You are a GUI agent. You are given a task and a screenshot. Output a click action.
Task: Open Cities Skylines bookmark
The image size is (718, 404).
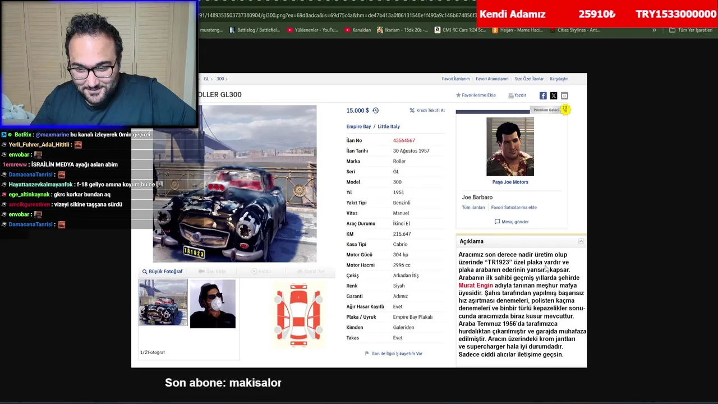[x=575, y=30]
